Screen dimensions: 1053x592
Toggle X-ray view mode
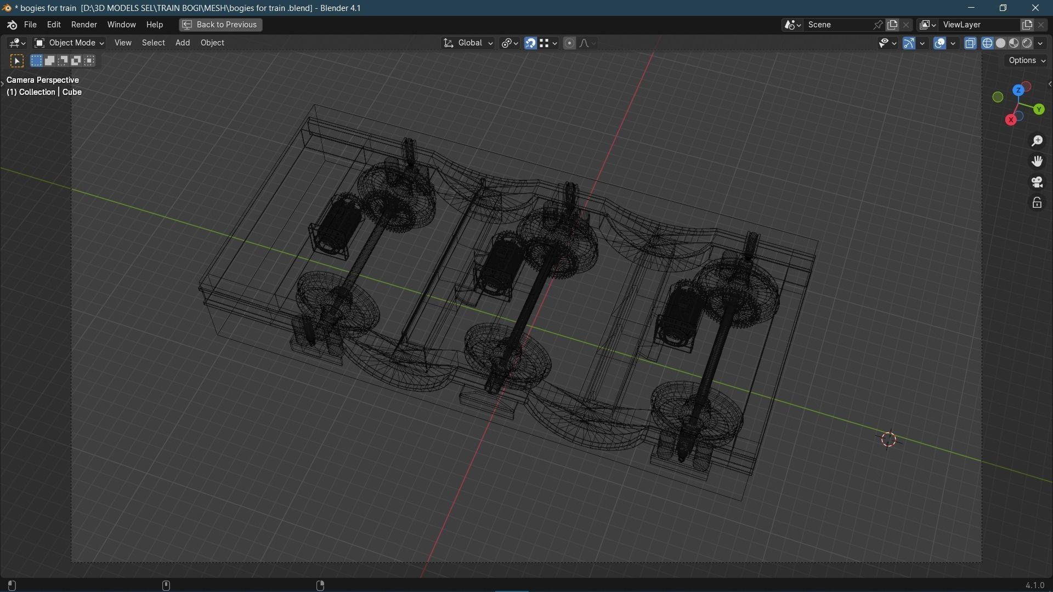pyautogui.click(x=970, y=43)
